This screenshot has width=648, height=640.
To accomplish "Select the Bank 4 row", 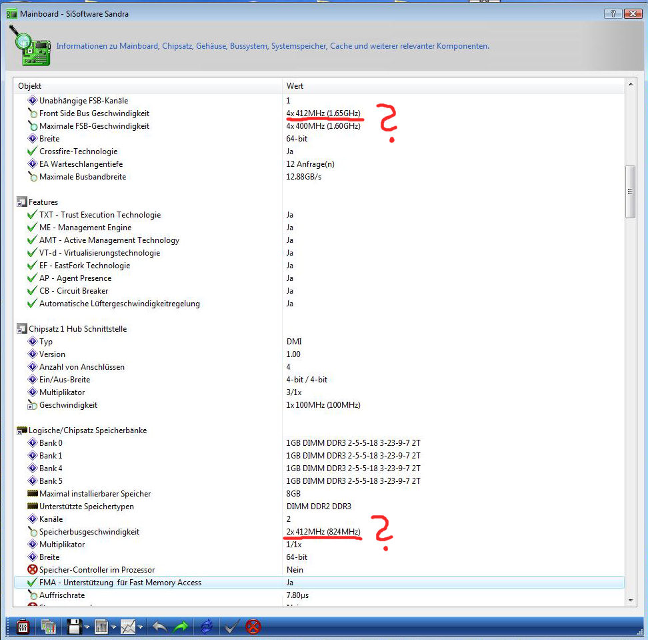I will [x=319, y=468].
